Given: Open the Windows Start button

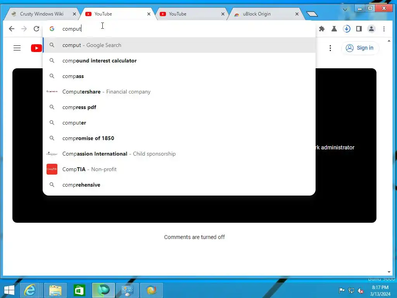Looking at the screenshot, I should (9, 290).
